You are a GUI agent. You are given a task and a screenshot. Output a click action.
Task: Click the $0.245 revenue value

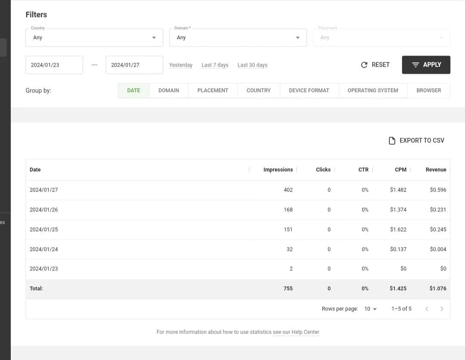438,230
